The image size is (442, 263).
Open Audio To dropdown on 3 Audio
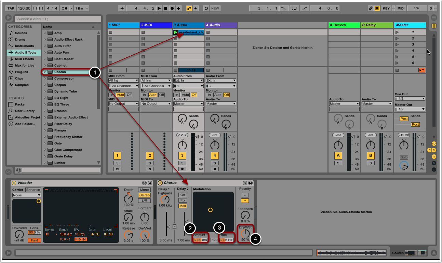[x=188, y=104]
